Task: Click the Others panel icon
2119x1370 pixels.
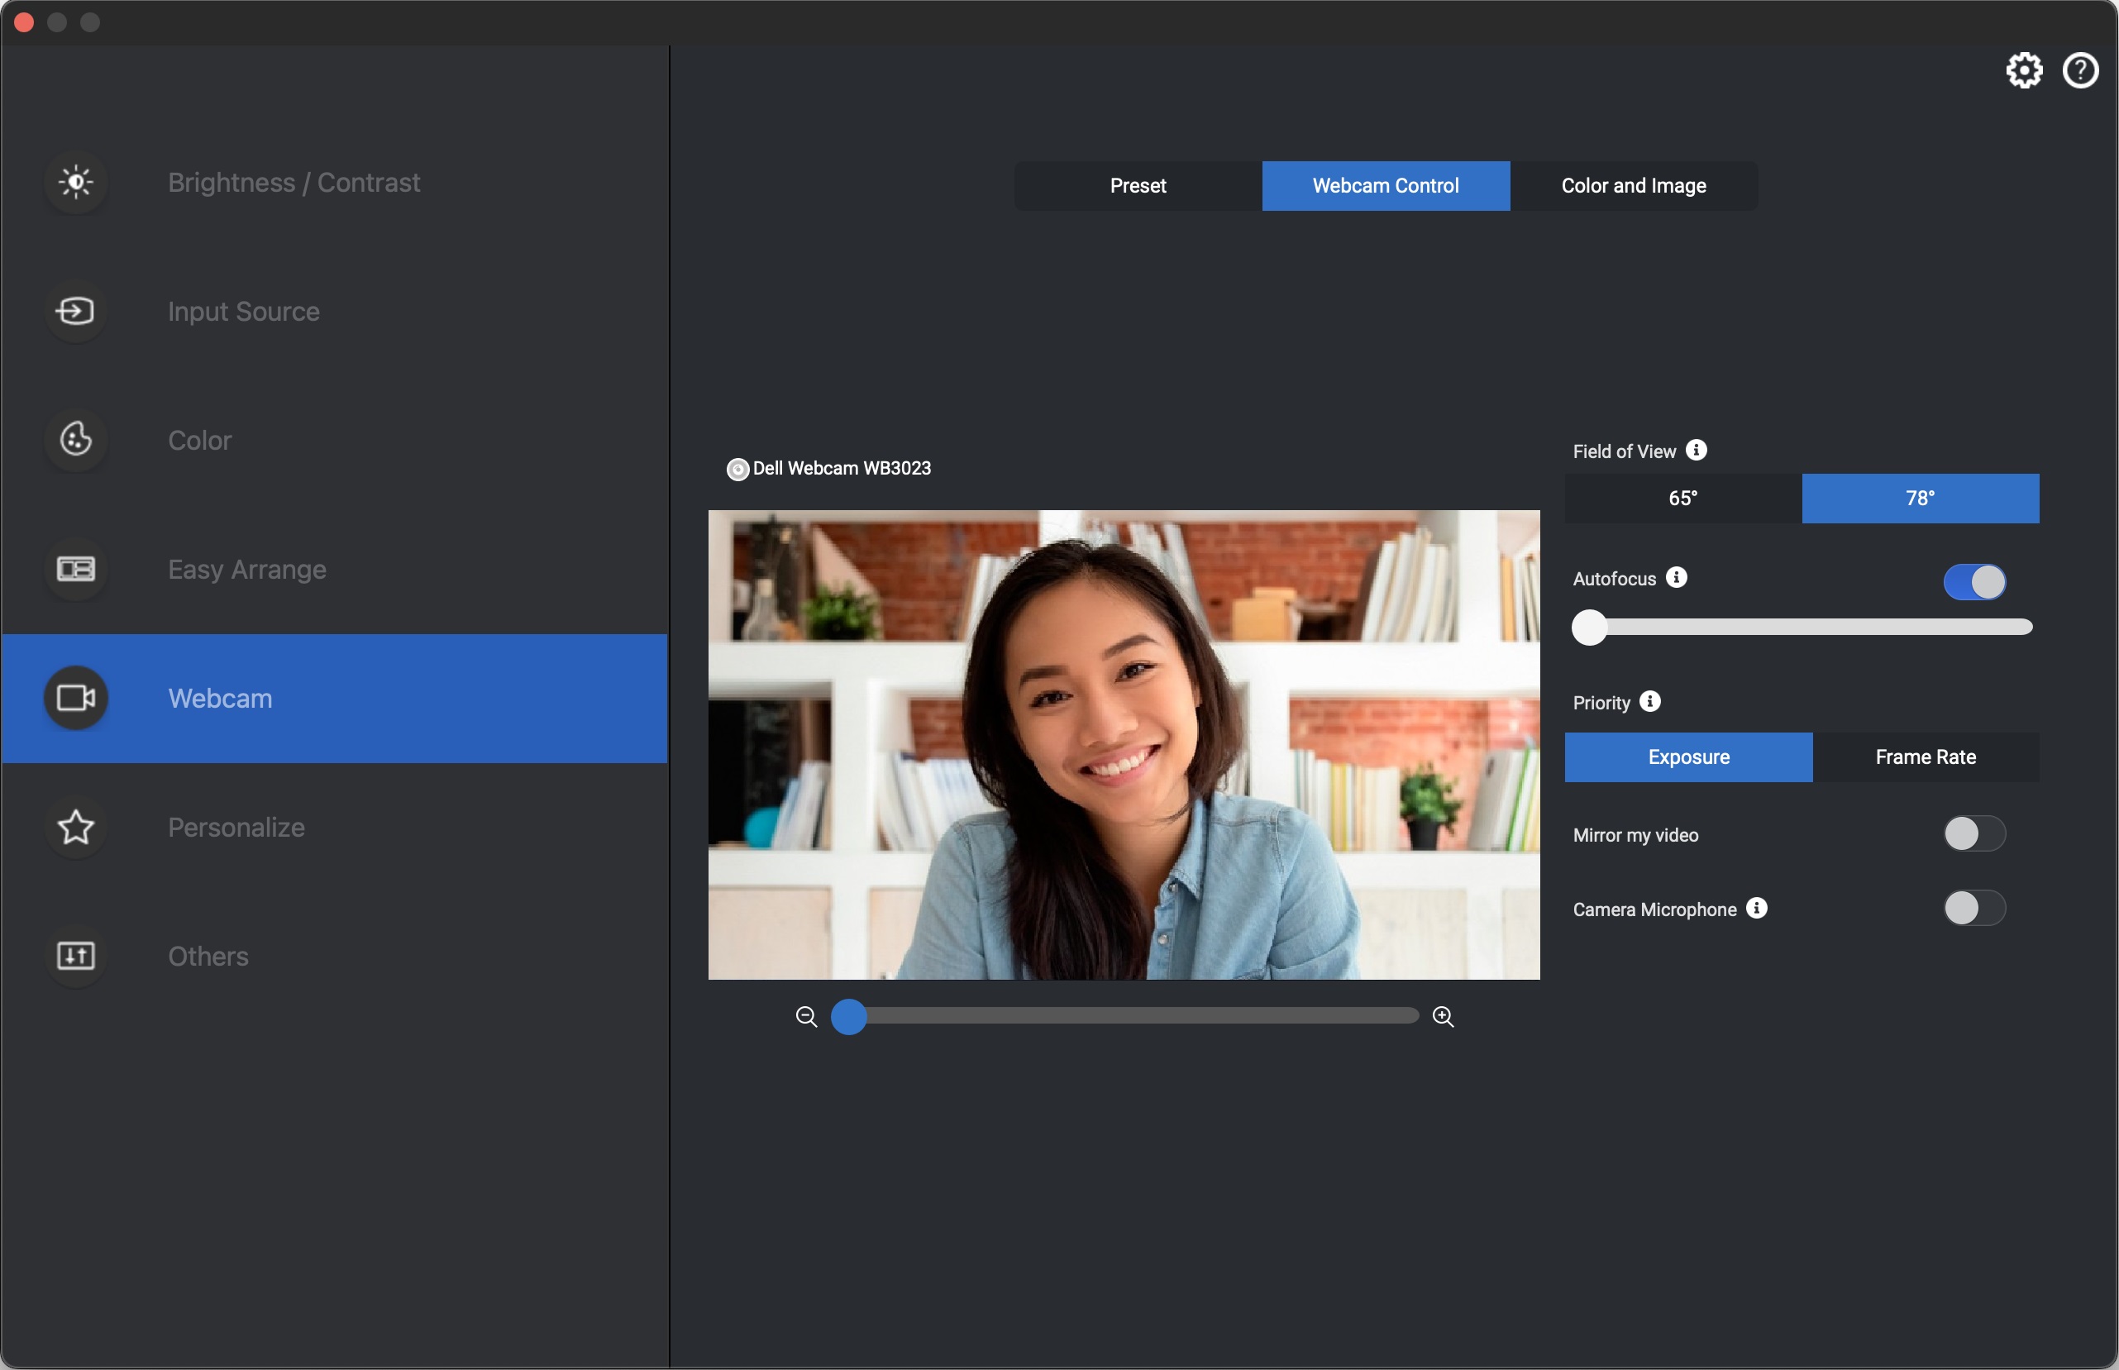Action: [76, 954]
